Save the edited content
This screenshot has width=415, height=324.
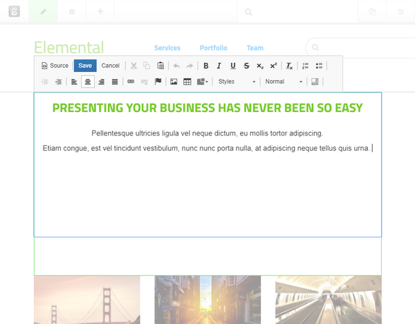85,66
